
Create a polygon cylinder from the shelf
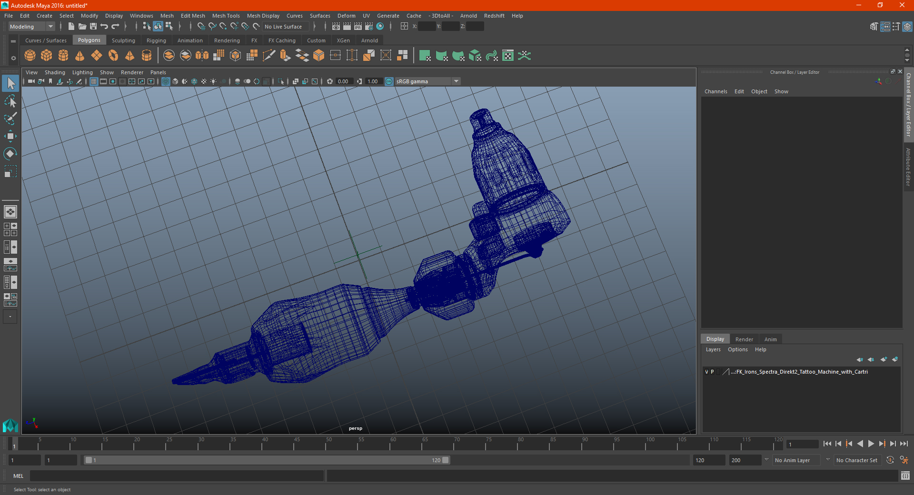point(63,56)
